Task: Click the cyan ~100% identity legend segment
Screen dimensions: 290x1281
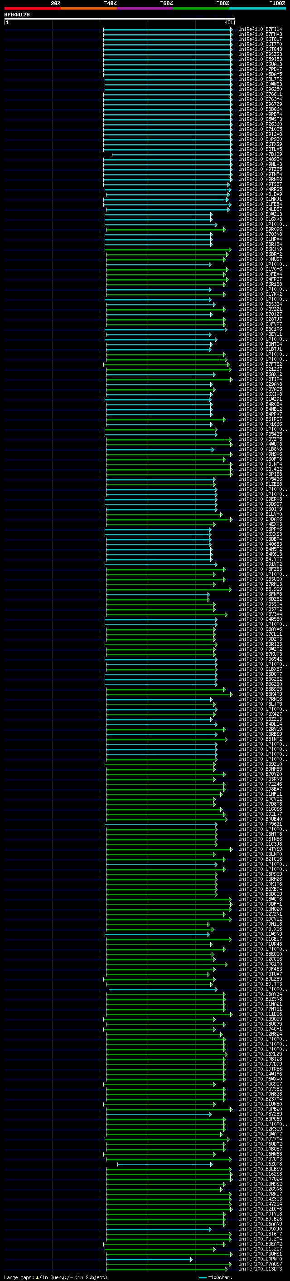Action: point(258,8)
